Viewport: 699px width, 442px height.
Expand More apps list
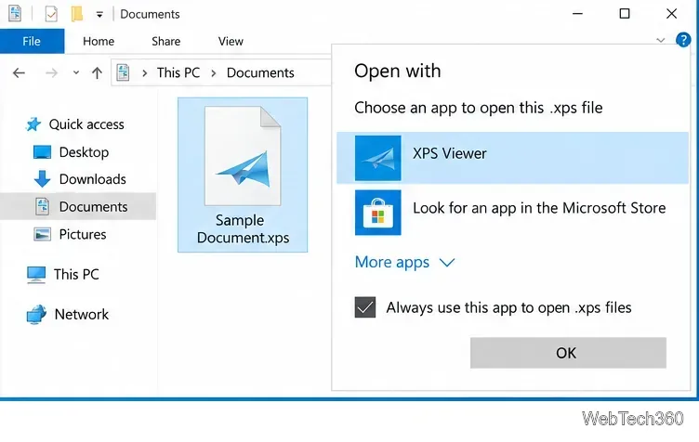(x=404, y=262)
